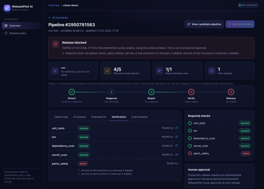
Task: Open external link for secret_scan row
Action: (176, 154)
